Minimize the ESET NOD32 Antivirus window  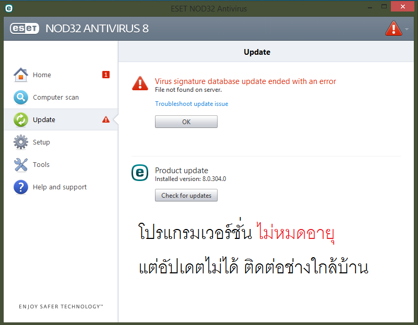click(370, 7)
